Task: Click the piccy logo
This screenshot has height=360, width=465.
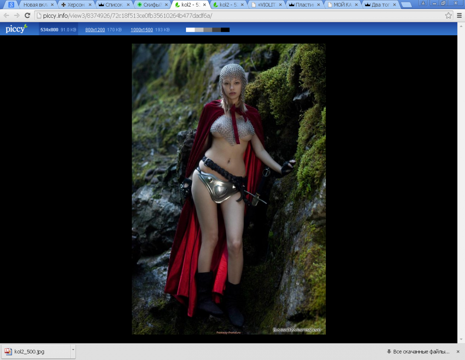Action: click(x=16, y=29)
